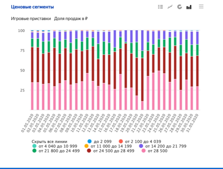Screen dimensions: 223x169
Task: Click the pink 'от 28 500' legend dot
Action: (x=143, y=151)
